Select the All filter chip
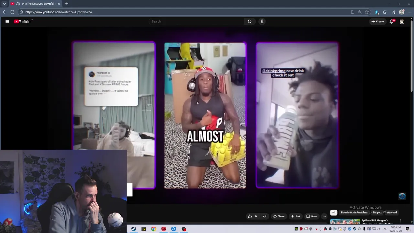The height and width of the screenshot is (233, 414). tap(333, 212)
